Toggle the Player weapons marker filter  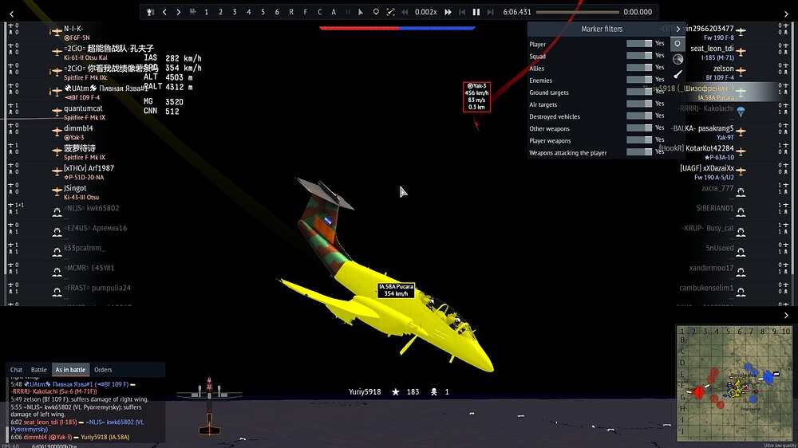639,140
